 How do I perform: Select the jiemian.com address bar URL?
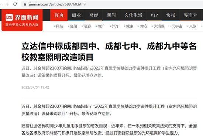(x=57, y=4)
